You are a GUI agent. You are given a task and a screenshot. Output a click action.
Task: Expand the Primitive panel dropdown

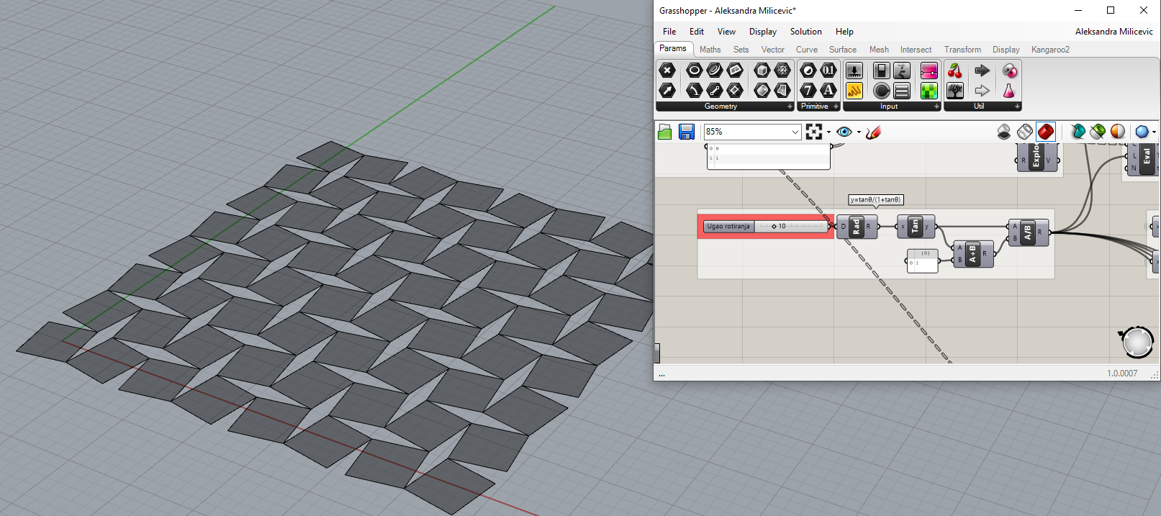836,107
